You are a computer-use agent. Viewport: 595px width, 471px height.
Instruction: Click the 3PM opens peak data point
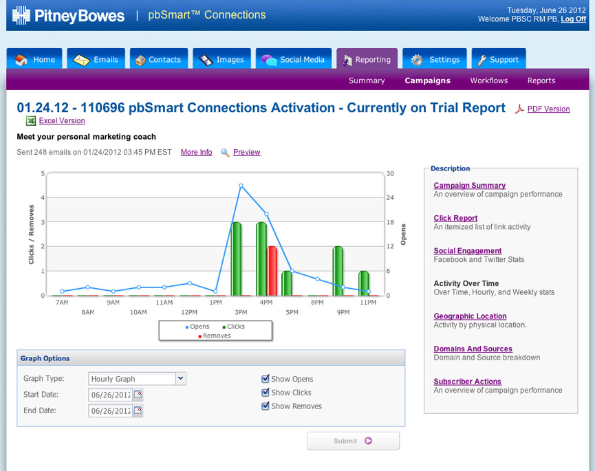pyautogui.click(x=241, y=186)
